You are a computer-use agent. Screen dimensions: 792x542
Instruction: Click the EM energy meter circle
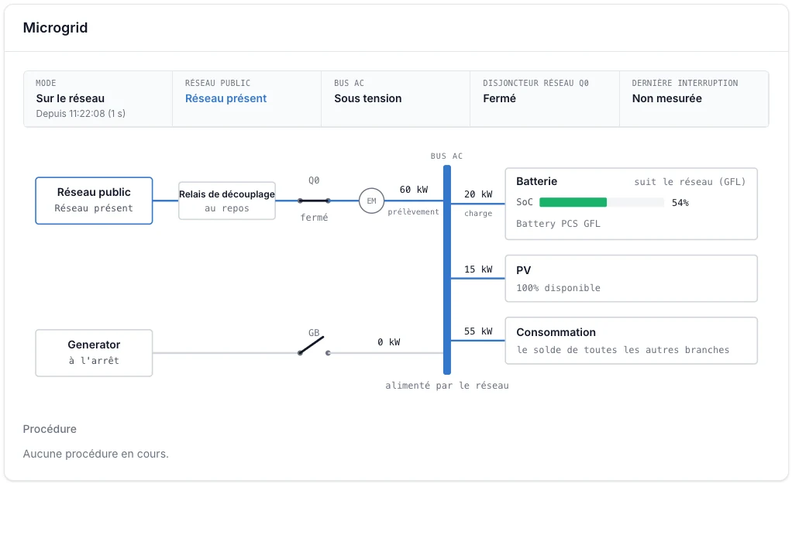pyautogui.click(x=371, y=201)
